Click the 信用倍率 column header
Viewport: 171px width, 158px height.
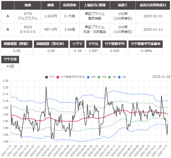coord(69,5)
